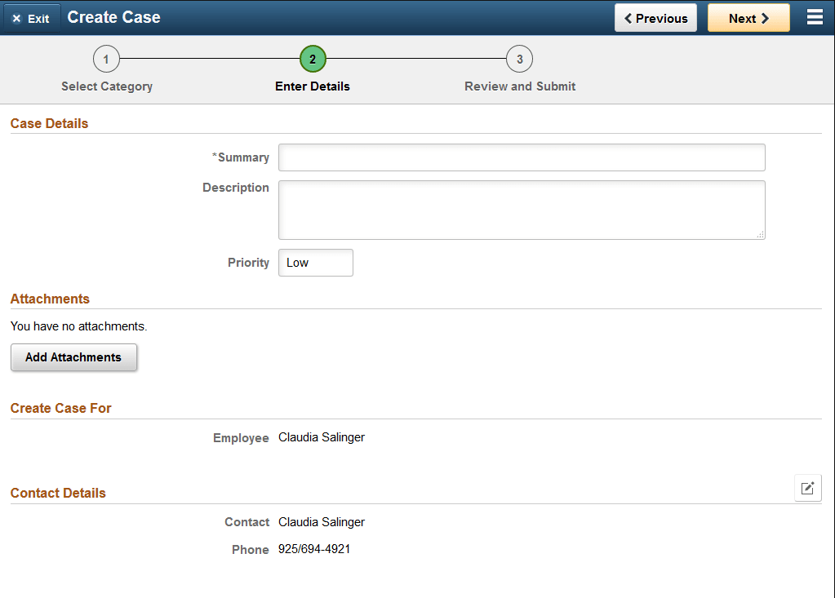Switch to the Select Category step

tap(106, 86)
